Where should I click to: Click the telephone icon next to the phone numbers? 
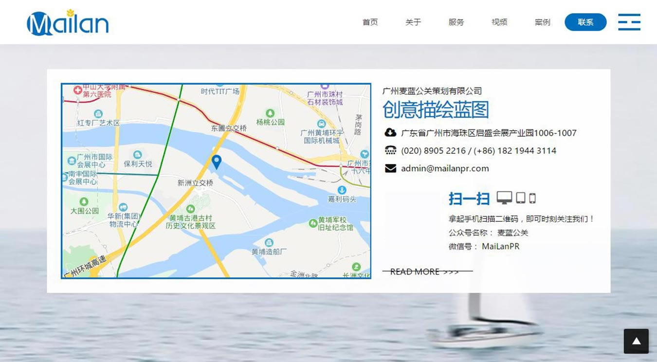390,150
